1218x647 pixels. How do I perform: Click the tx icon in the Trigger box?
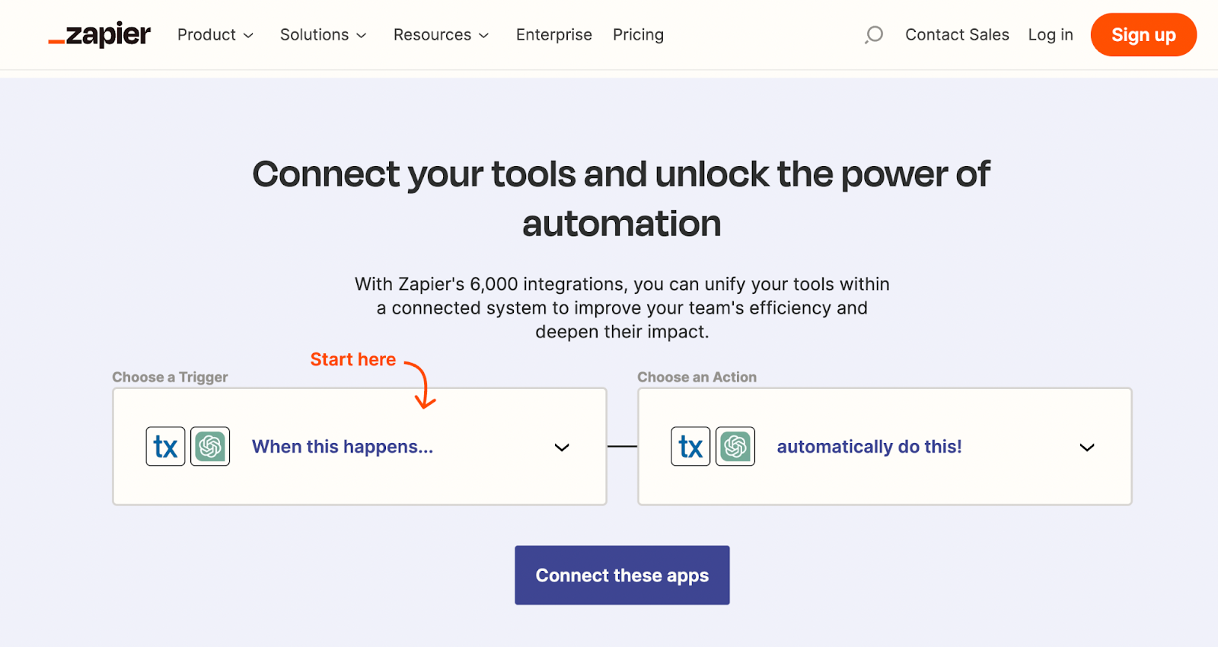(x=165, y=446)
